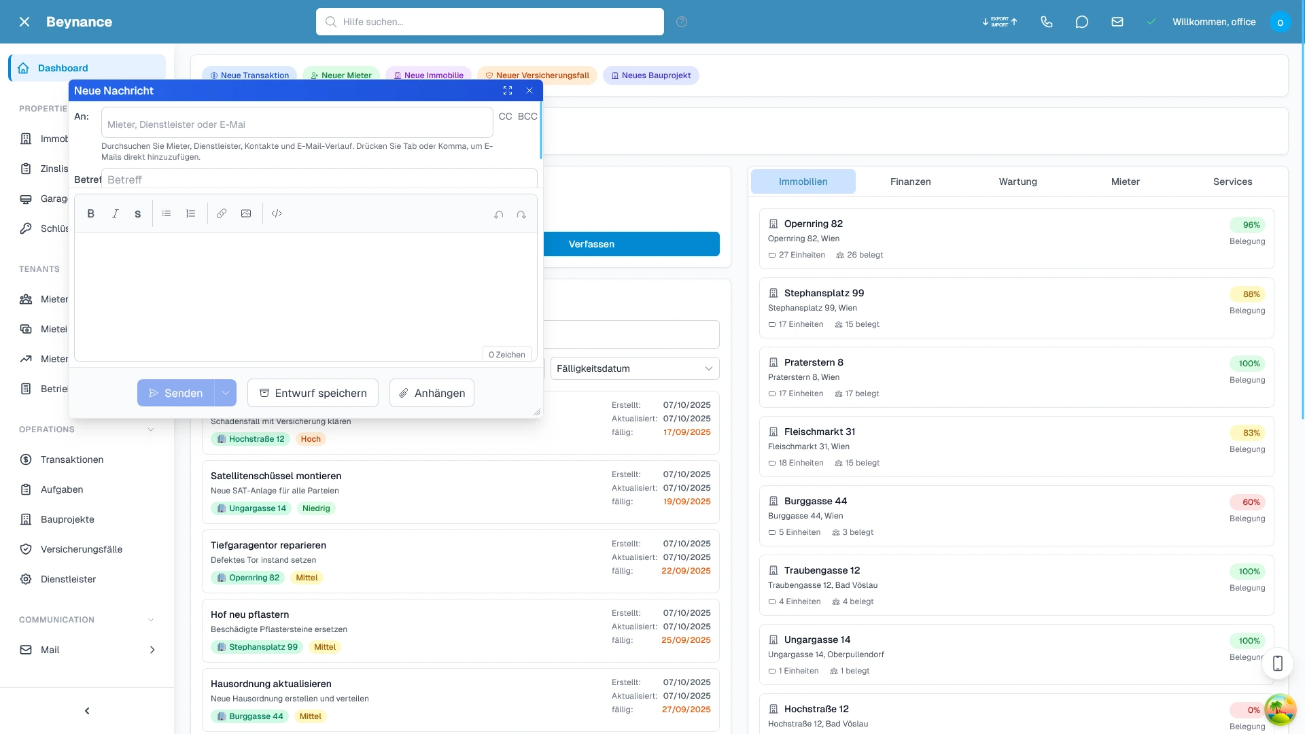The height and width of the screenshot is (734, 1305).
Task: Insert an image into the message
Action: 246,213
